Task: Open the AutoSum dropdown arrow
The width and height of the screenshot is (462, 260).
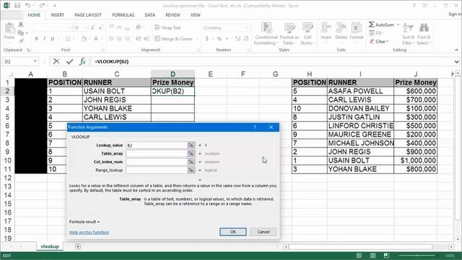Action: pyautogui.click(x=398, y=25)
